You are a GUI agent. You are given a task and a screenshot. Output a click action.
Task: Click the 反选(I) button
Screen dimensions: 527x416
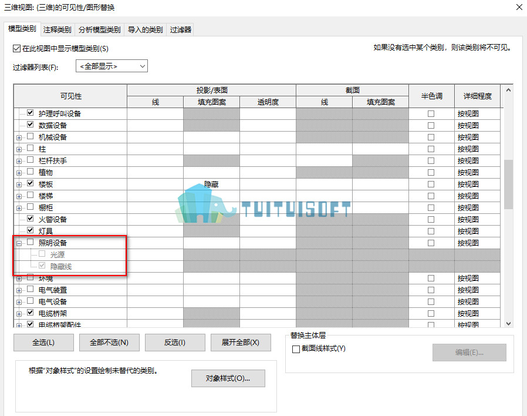click(175, 343)
